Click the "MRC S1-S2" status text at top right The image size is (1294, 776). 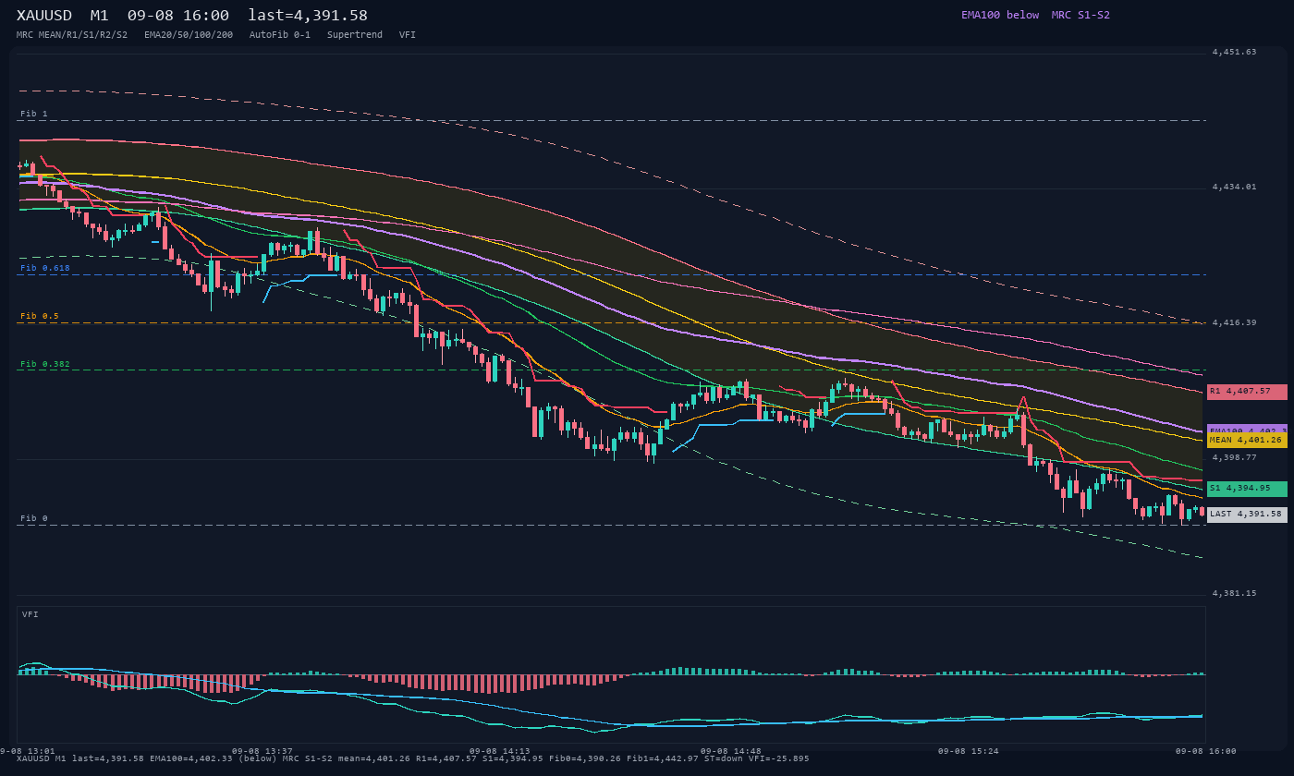point(1080,15)
